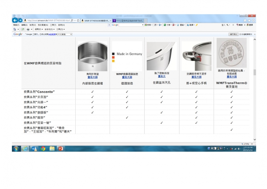Open File Explorer folder in the taskbar
The width and height of the screenshot is (267, 189).
(x=52, y=149)
